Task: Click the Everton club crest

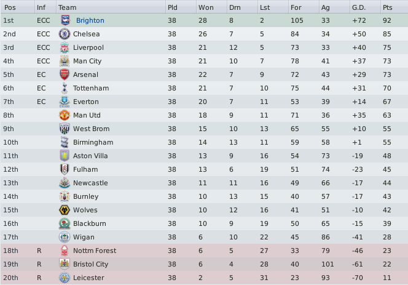Action: [x=65, y=102]
